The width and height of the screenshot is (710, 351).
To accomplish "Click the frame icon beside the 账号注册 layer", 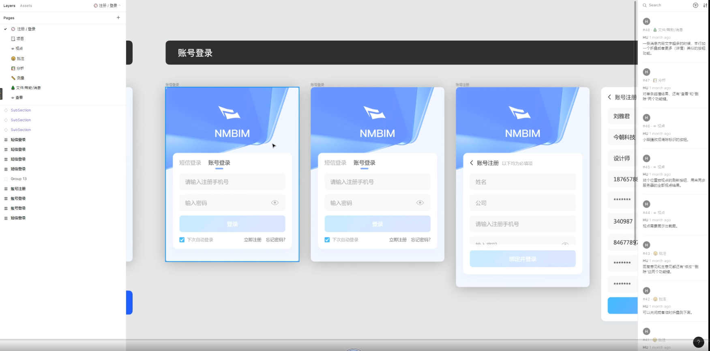I will coord(6,189).
